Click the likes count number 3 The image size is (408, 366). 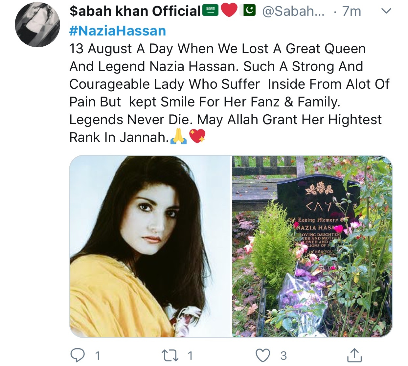coord(283,355)
